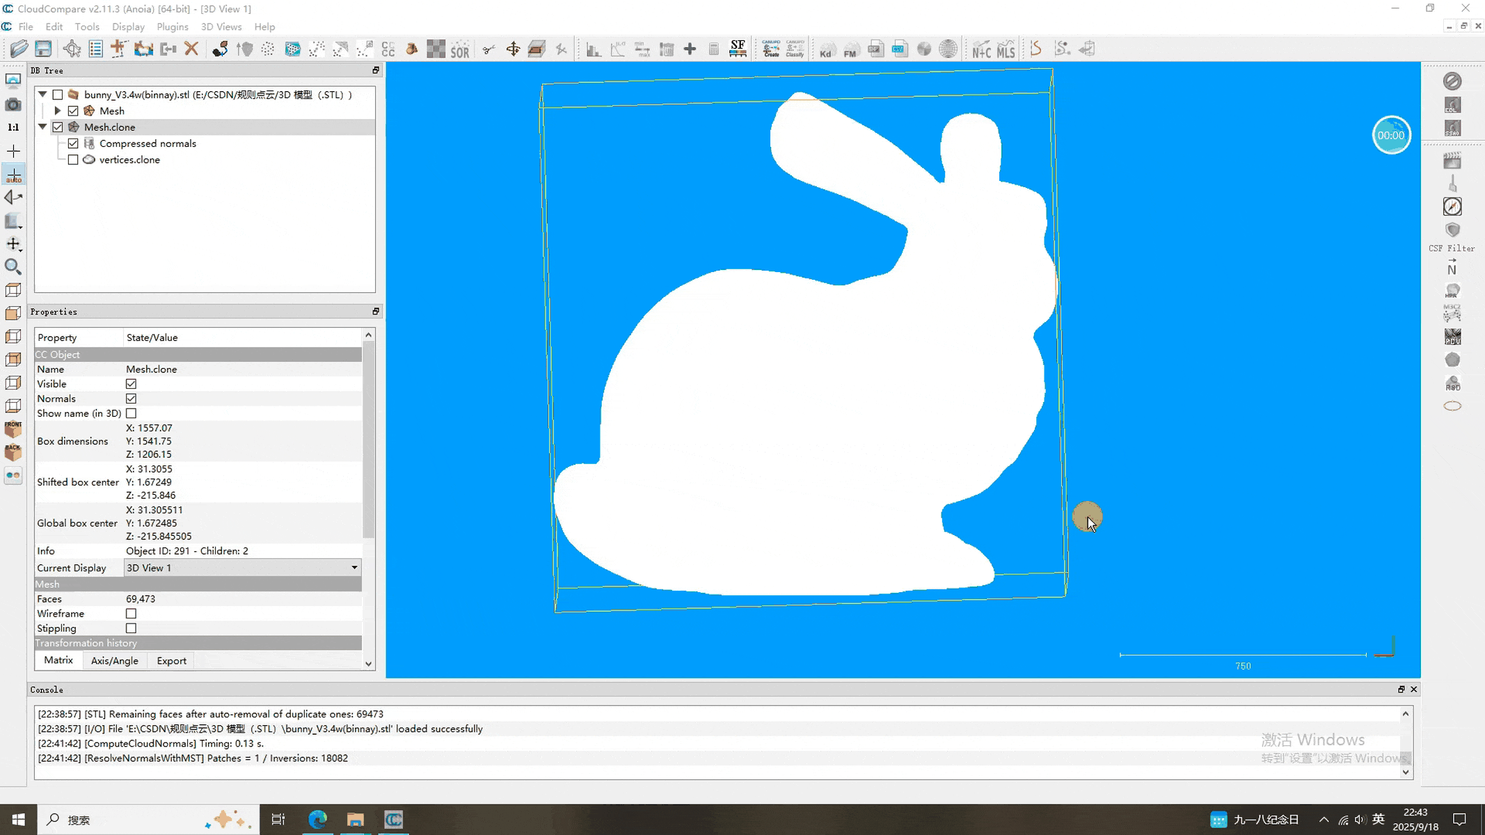Open the point list picking icon
This screenshot has width=1485, height=835.
pos(95,49)
